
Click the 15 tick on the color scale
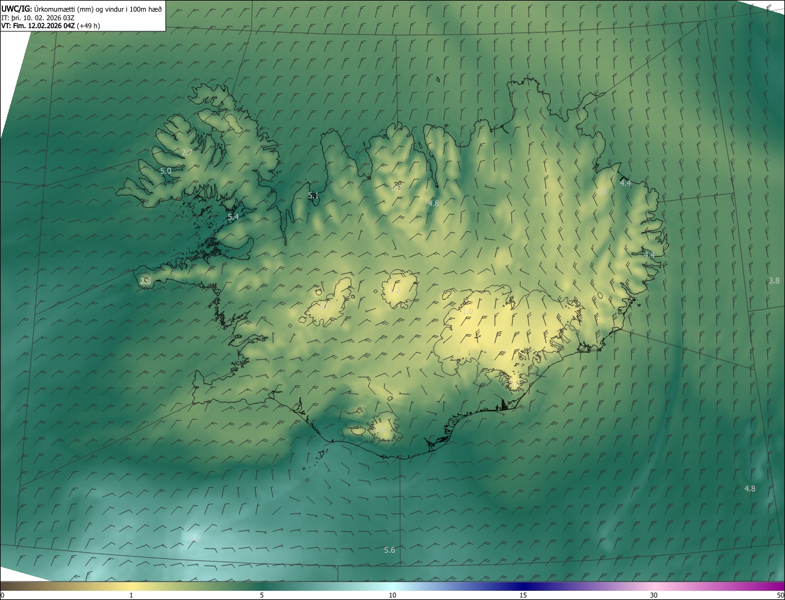(x=523, y=595)
